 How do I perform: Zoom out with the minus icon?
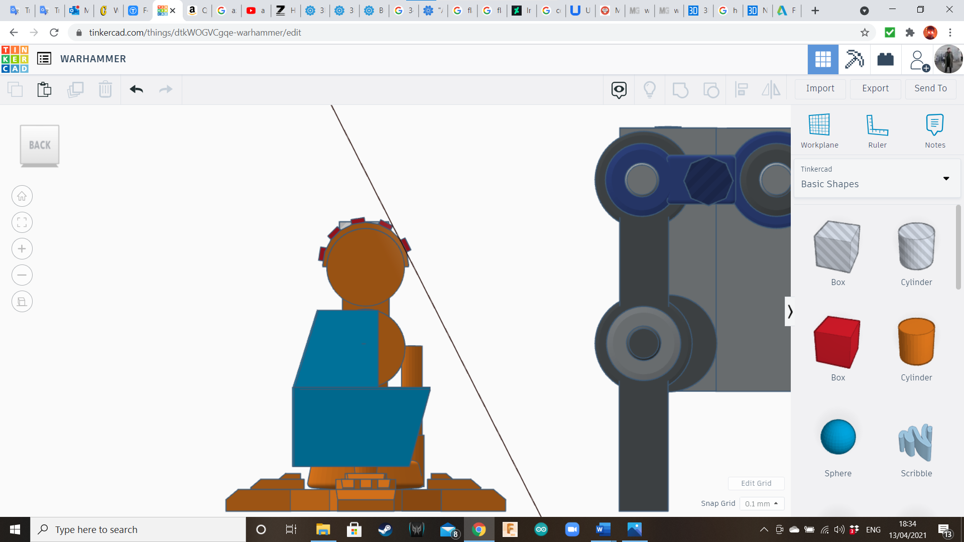[22, 275]
